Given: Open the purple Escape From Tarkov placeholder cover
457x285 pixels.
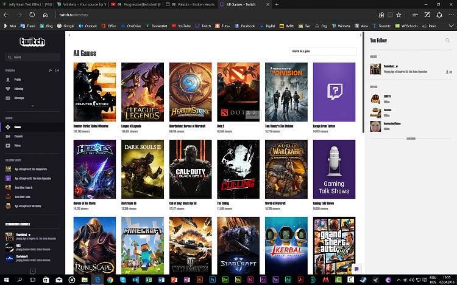Looking at the screenshot, I should click(x=334, y=92).
